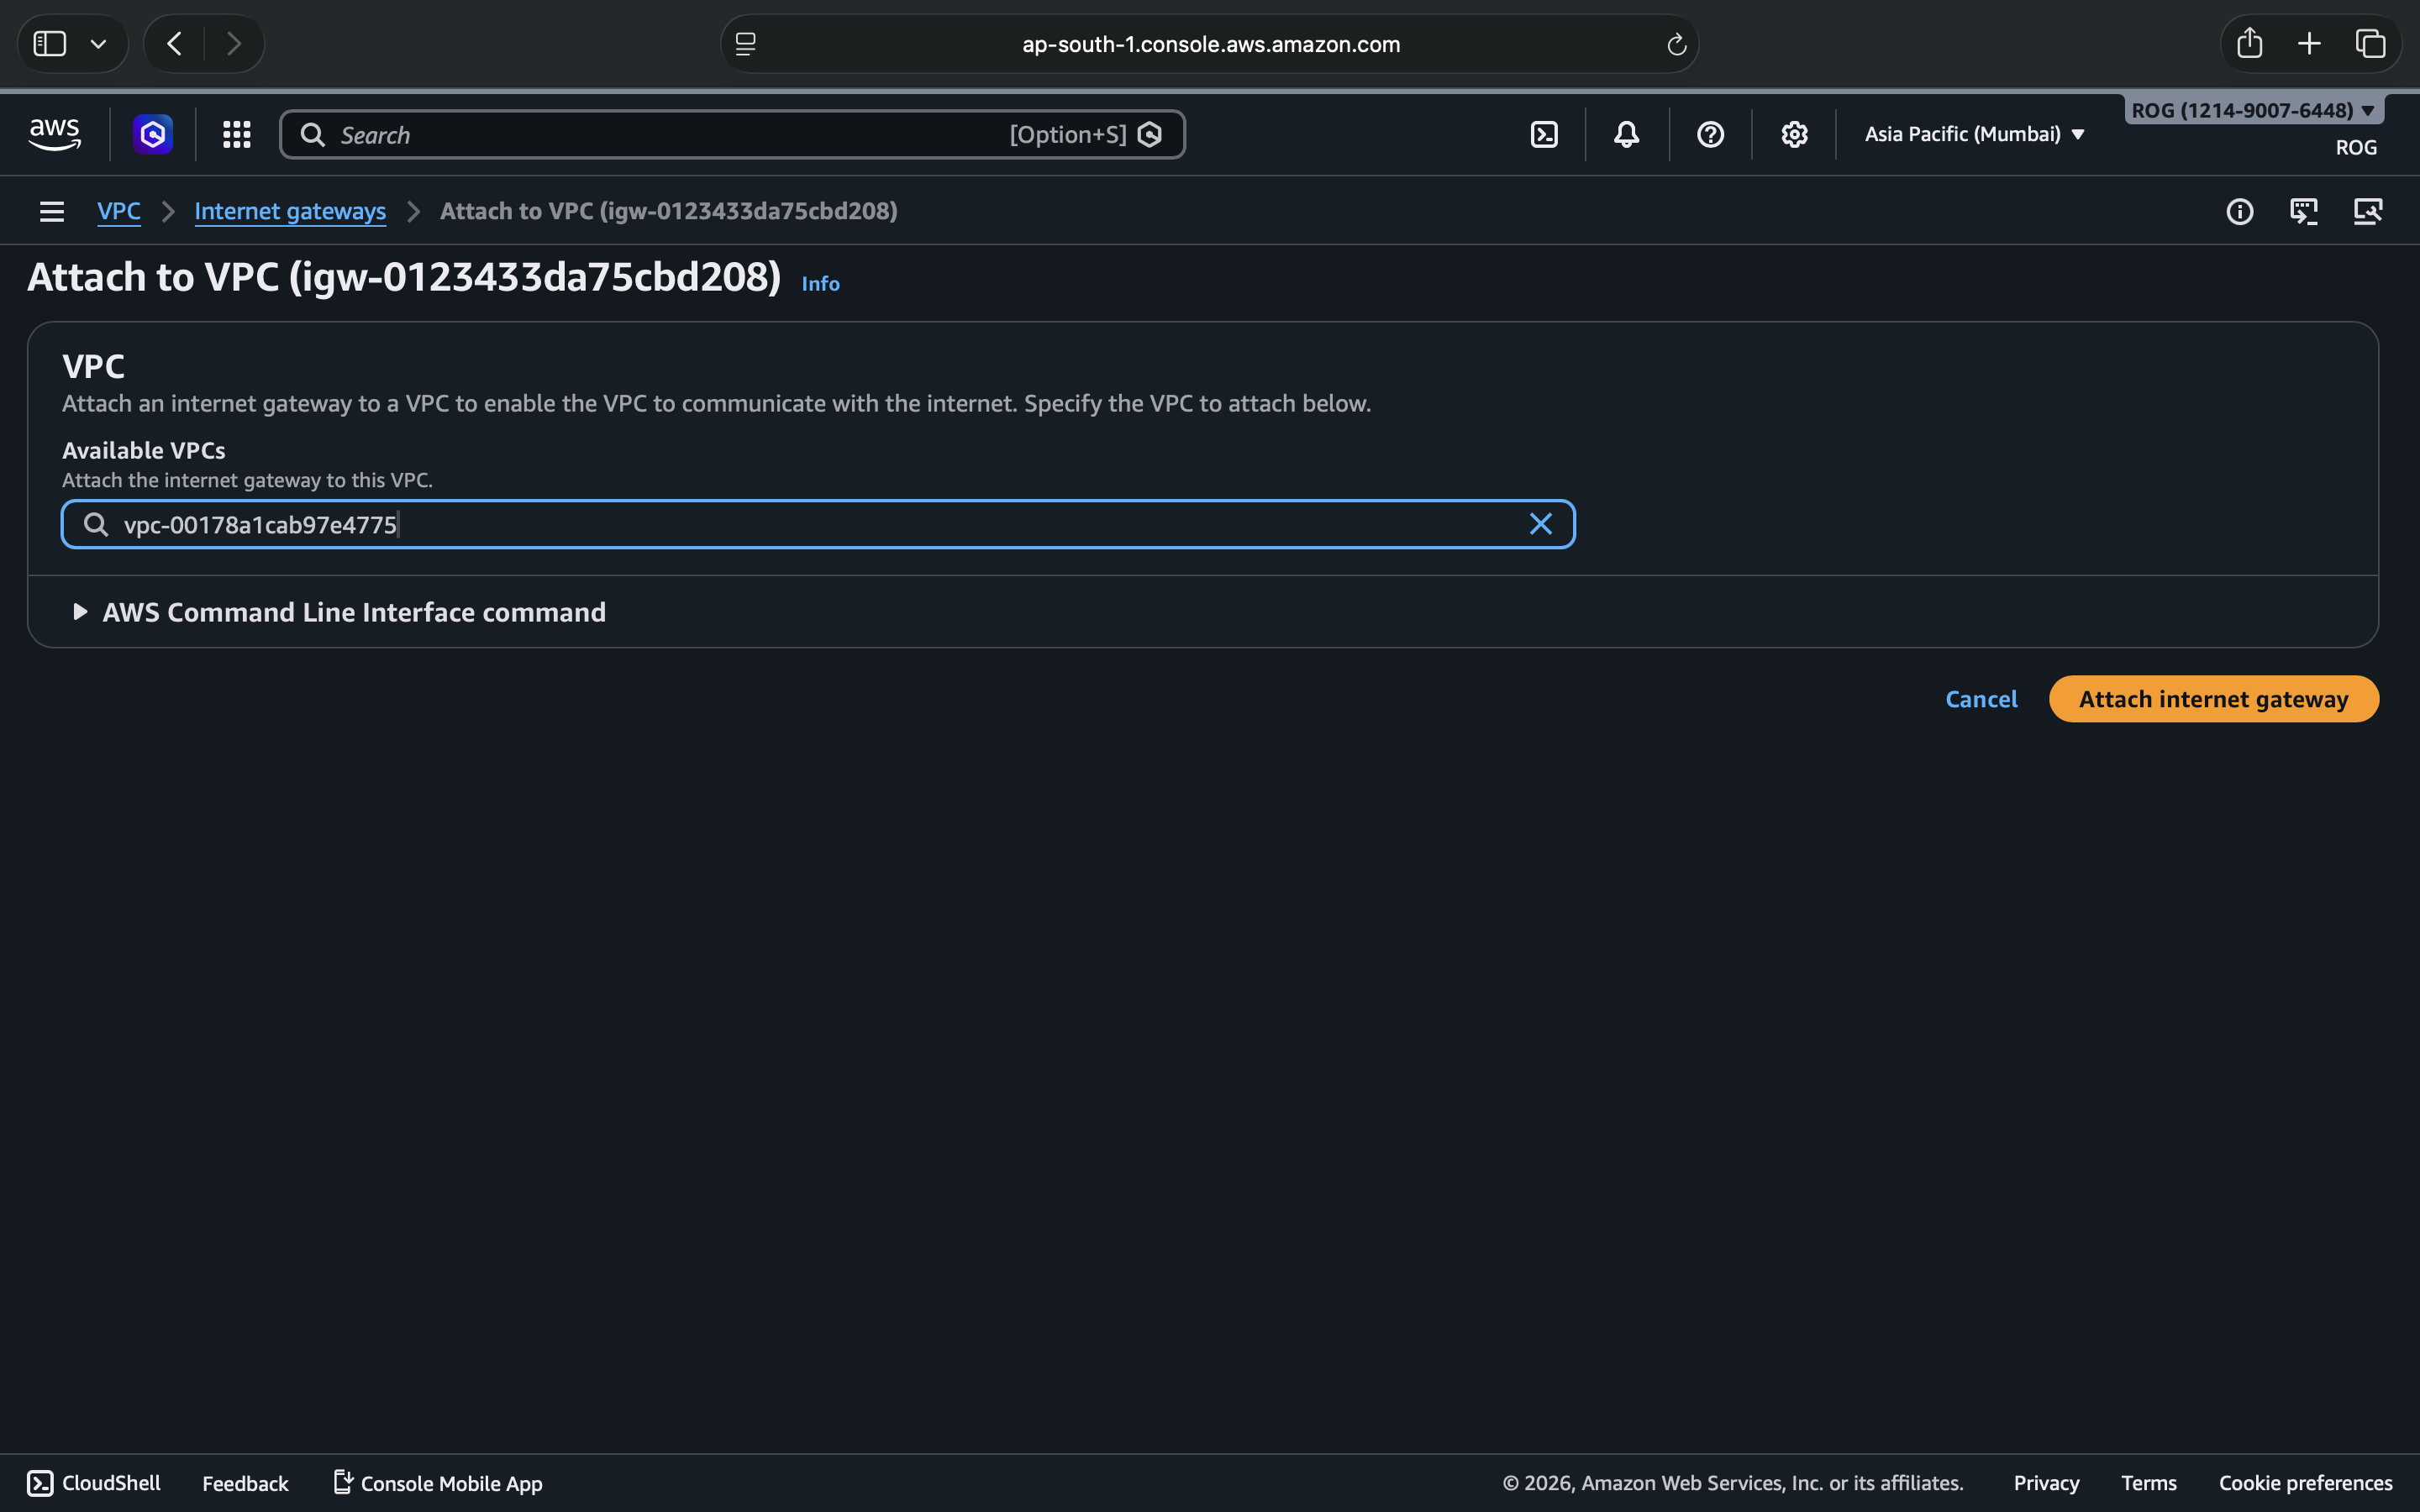Open the notifications bell

tap(1626, 134)
